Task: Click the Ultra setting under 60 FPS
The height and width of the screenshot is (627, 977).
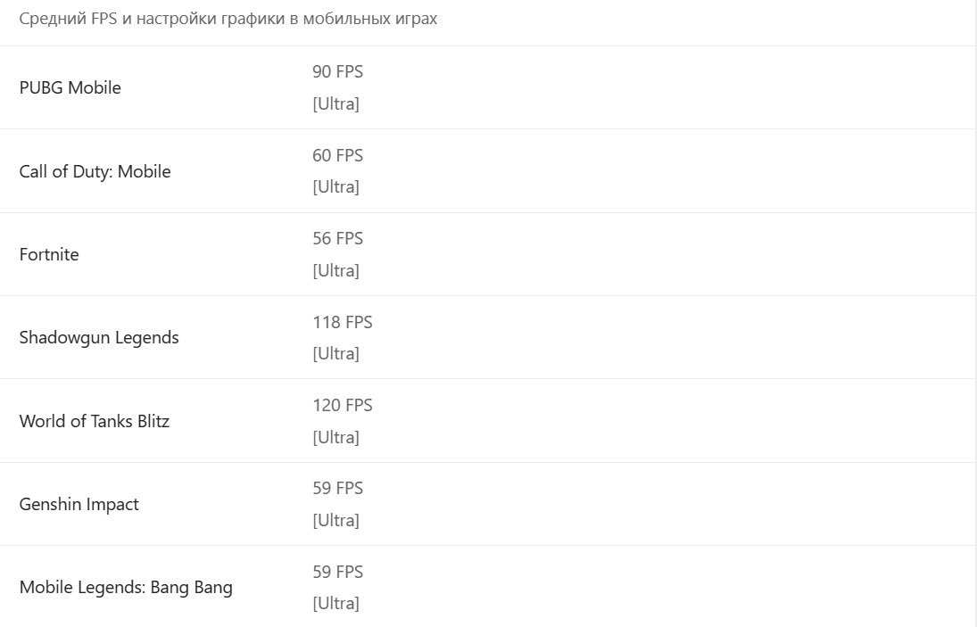Action: (335, 186)
